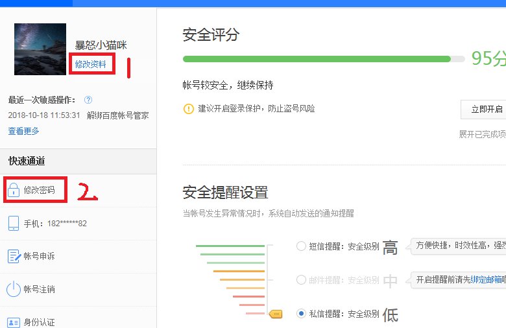Image resolution: width=506 pixels, height=328 pixels.
Task: Select 短信提醒 high security radio option
Action: [x=301, y=246]
